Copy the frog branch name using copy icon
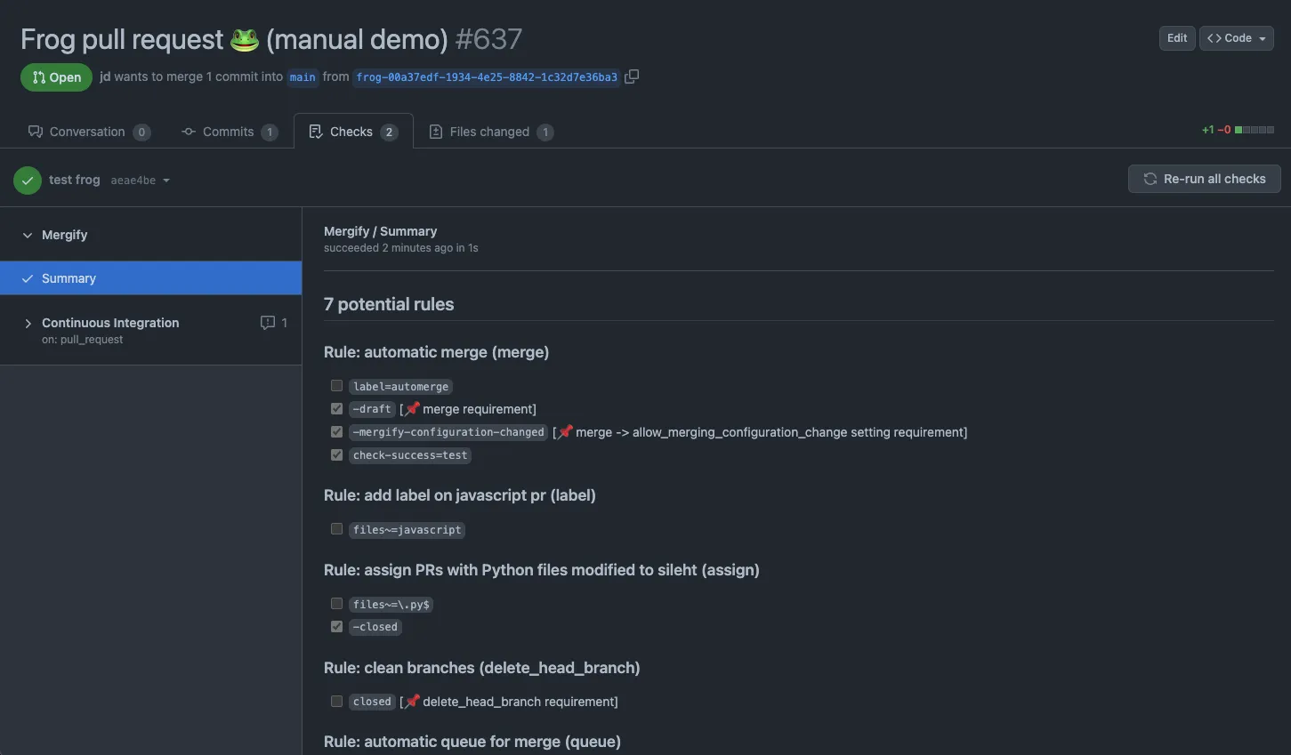This screenshot has width=1291, height=755. pos(632,76)
